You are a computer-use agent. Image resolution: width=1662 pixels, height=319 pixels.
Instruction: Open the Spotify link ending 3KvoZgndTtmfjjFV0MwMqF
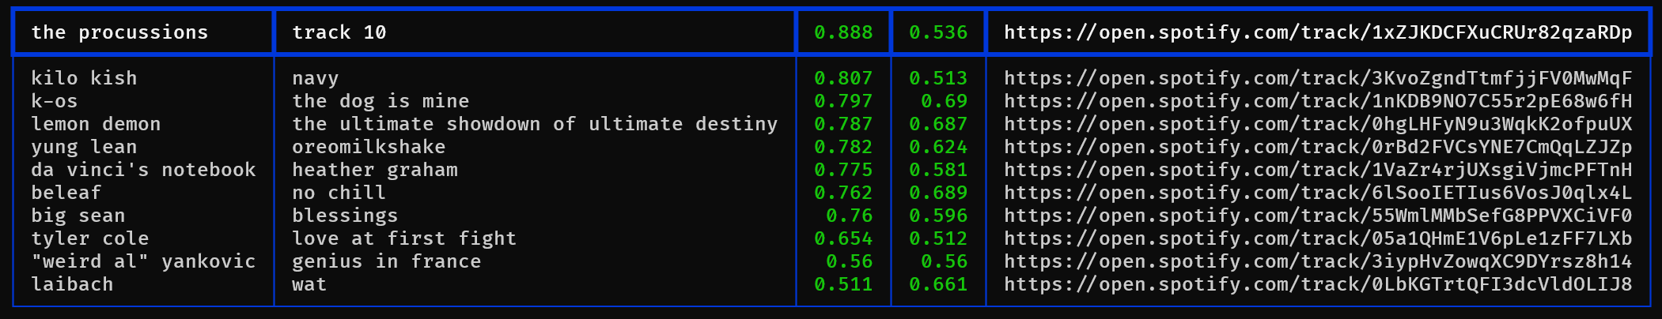1318,78
